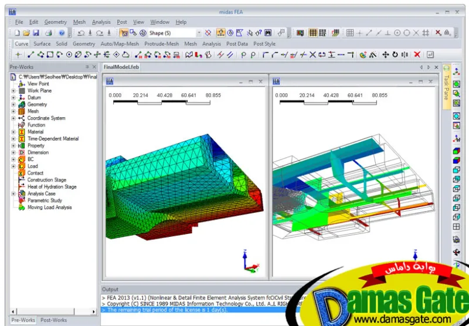Screen dimensions: 469x326
Task: Open the Analysis menu
Action: click(101, 22)
